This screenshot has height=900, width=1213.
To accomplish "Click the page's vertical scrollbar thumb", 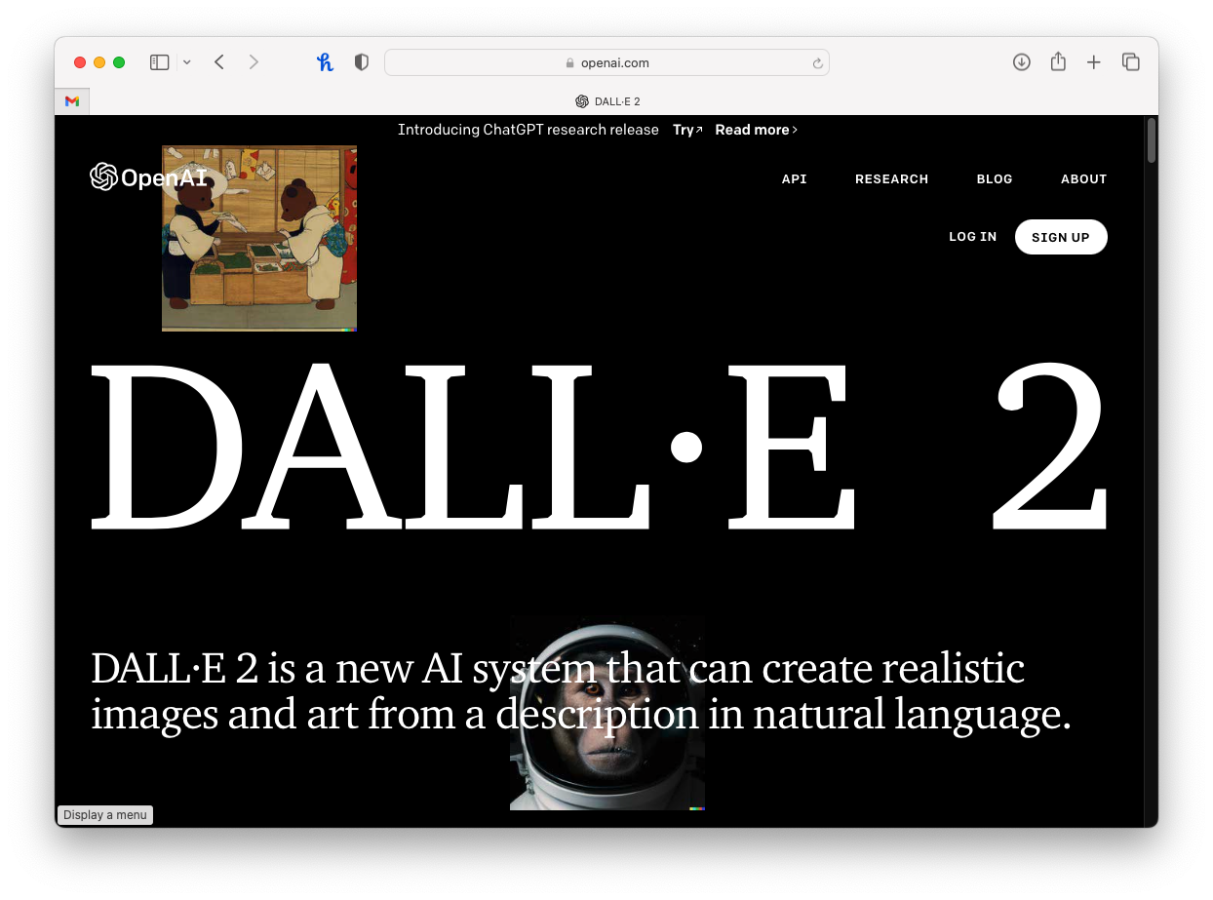I will pos(1151,139).
